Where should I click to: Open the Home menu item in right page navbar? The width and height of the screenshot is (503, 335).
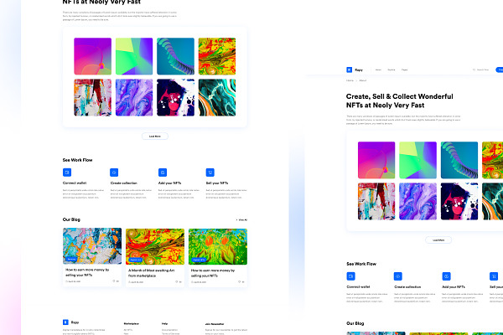point(378,70)
